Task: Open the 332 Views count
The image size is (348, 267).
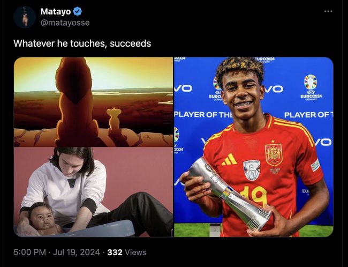Action: coord(127,253)
